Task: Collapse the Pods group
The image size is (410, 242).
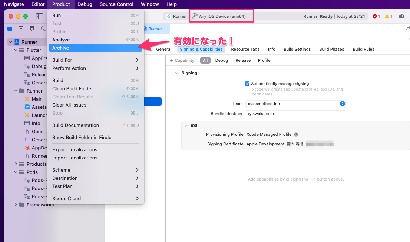Action: coord(16,172)
